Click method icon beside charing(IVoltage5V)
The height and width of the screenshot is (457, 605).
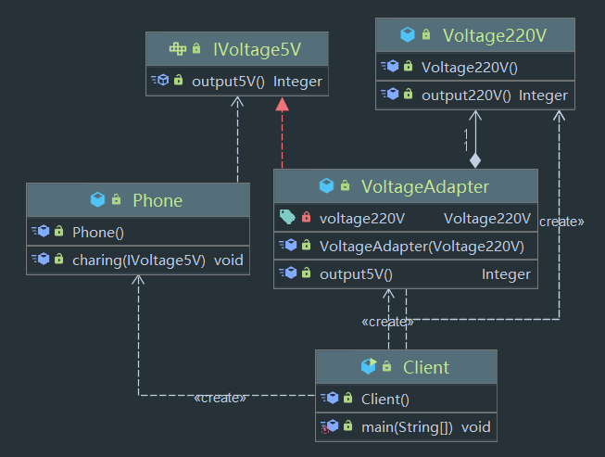(x=41, y=259)
